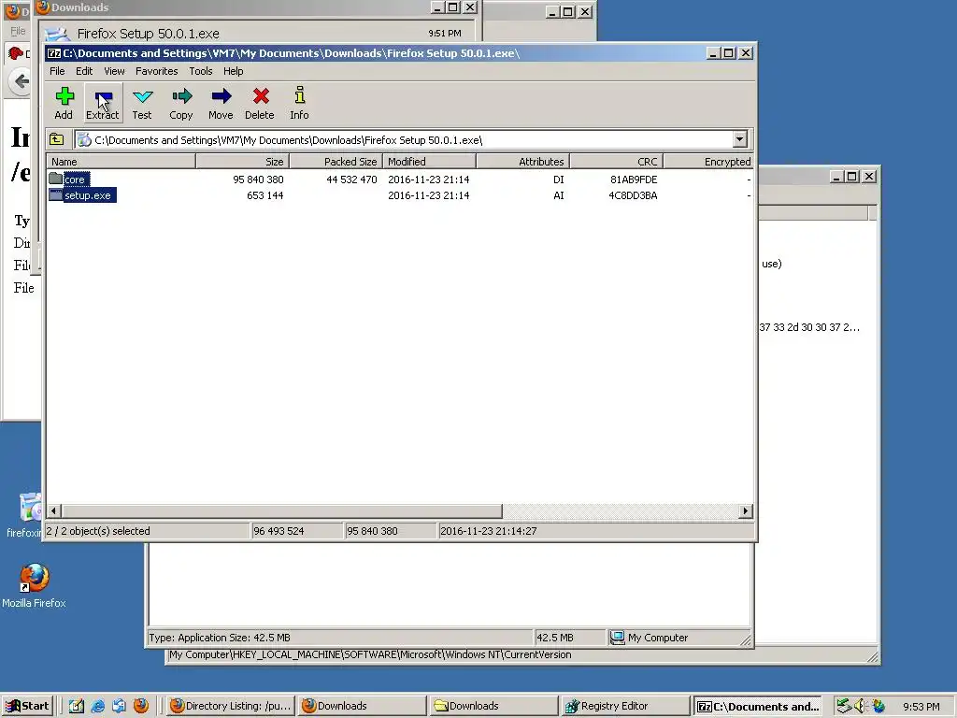Click the safely remove hardware tray icon
Image resolution: width=957 pixels, height=718 pixels.
click(x=844, y=706)
